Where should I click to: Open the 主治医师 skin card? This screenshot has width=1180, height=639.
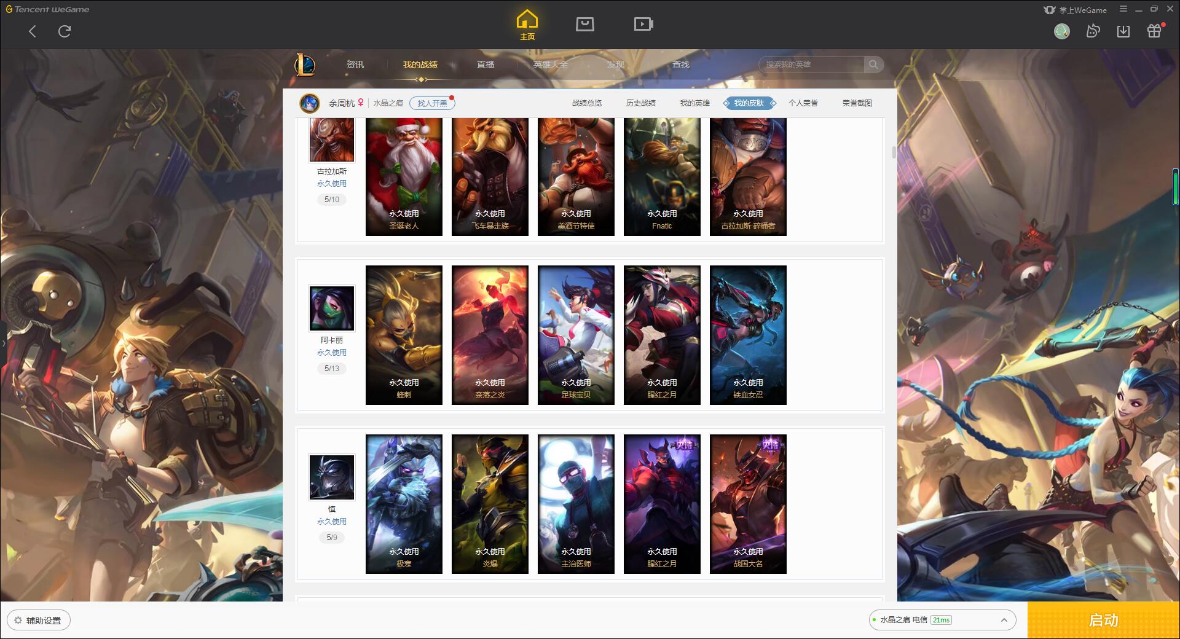[x=576, y=504]
